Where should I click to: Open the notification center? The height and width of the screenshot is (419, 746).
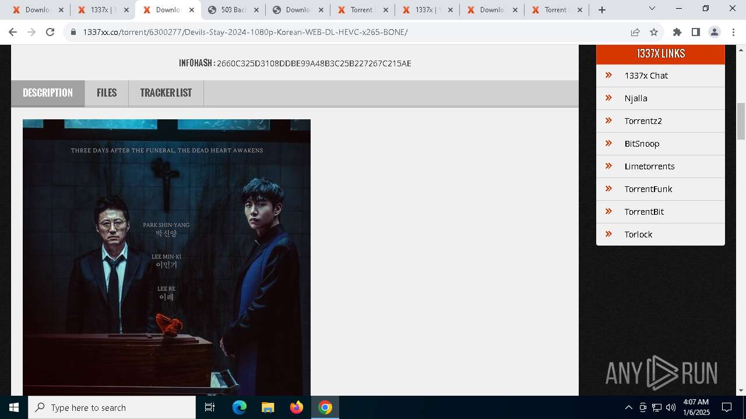click(x=727, y=407)
